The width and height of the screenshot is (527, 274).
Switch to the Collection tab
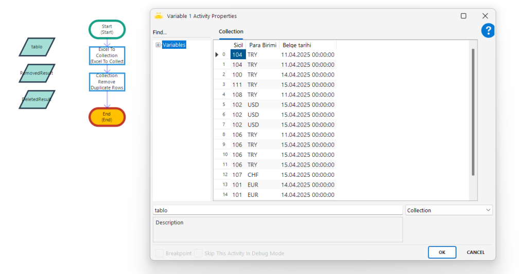(x=231, y=32)
